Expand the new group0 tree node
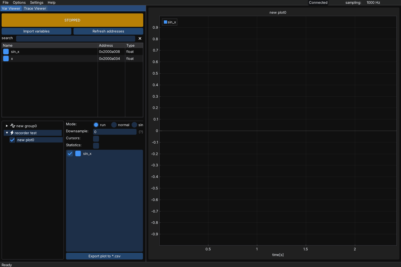Image resolution: width=401 pixels, height=267 pixels. pos(7,126)
